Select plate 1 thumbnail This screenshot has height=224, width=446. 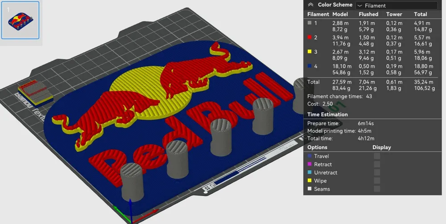point(20,20)
